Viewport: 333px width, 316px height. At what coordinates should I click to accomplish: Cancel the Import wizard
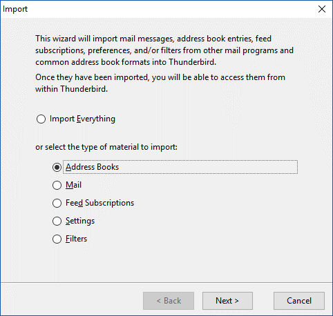tap(299, 301)
